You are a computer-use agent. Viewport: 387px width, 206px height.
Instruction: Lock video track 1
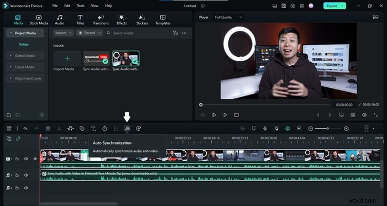coord(17,159)
